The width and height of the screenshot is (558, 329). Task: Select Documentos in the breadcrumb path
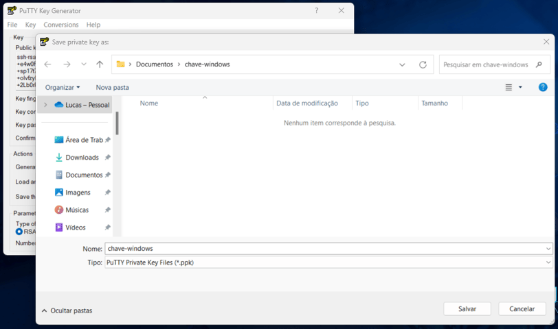[x=155, y=64]
